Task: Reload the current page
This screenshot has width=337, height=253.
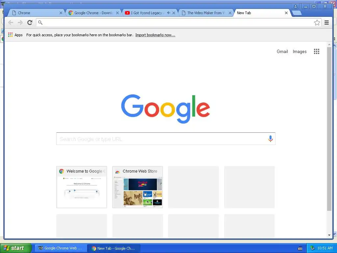Action: (x=30, y=22)
